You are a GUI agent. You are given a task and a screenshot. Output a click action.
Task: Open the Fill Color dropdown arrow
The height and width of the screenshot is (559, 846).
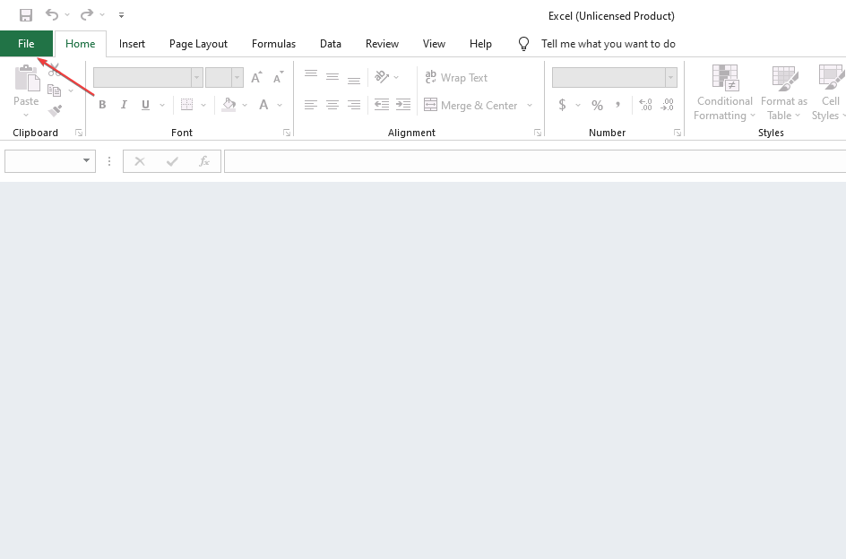tap(244, 105)
